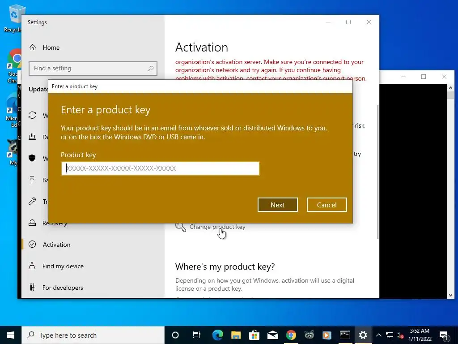
Task: Launch Google Chrome from the taskbar
Action: point(291,335)
